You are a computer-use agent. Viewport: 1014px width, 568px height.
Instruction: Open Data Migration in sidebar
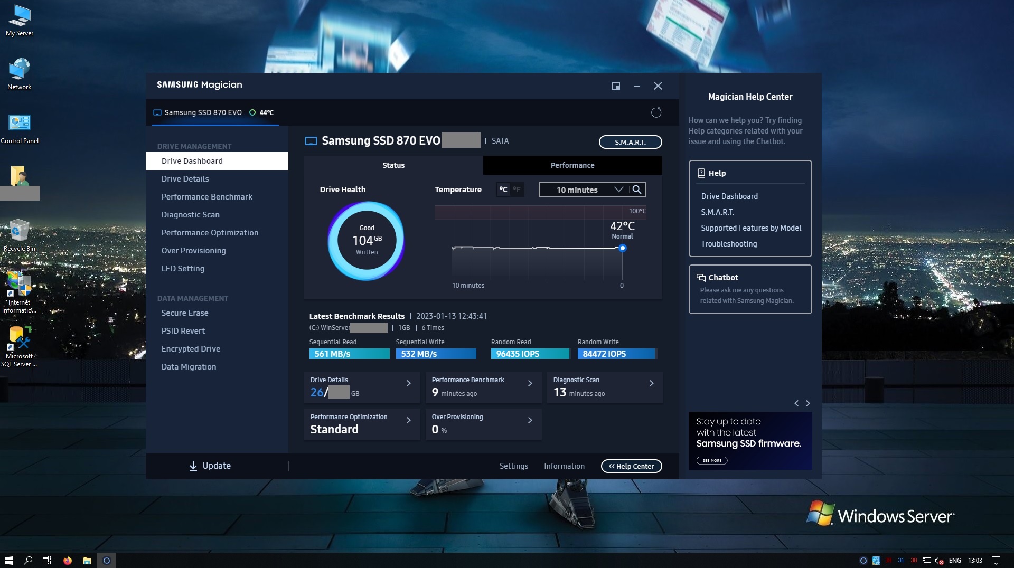coord(217,367)
